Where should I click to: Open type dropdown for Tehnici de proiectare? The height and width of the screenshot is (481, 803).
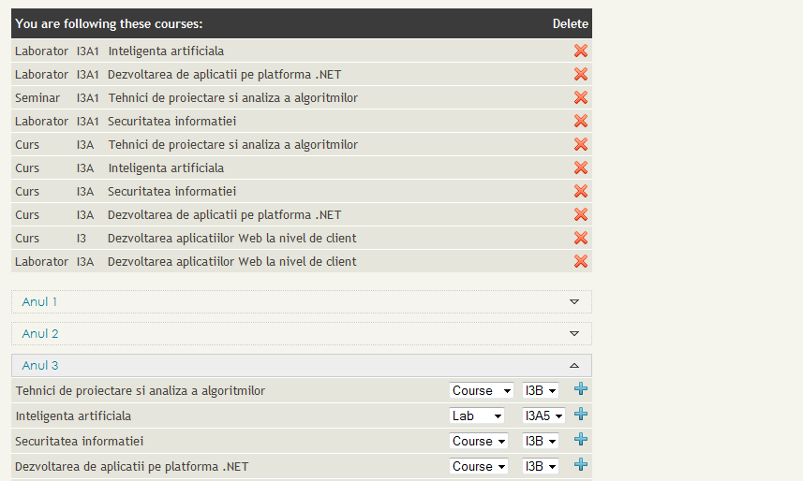[482, 390]
